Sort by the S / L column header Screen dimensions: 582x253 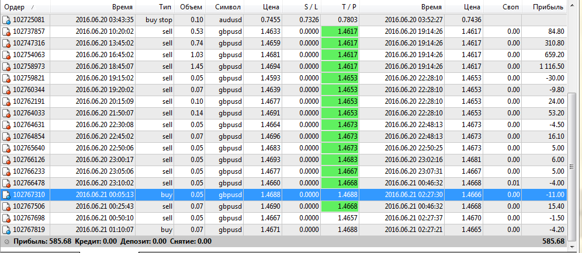[301, 6]
